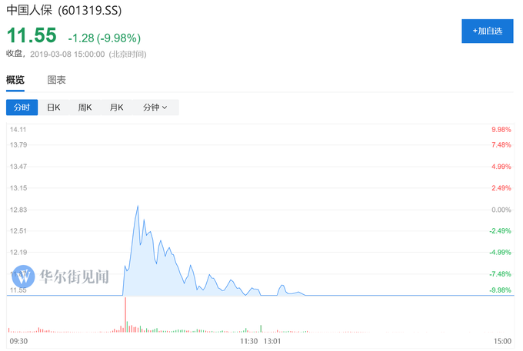This screenshot has height=351, width=523.
Task: Click the intraday price peak near 12.83
Action: click(138, 207)
